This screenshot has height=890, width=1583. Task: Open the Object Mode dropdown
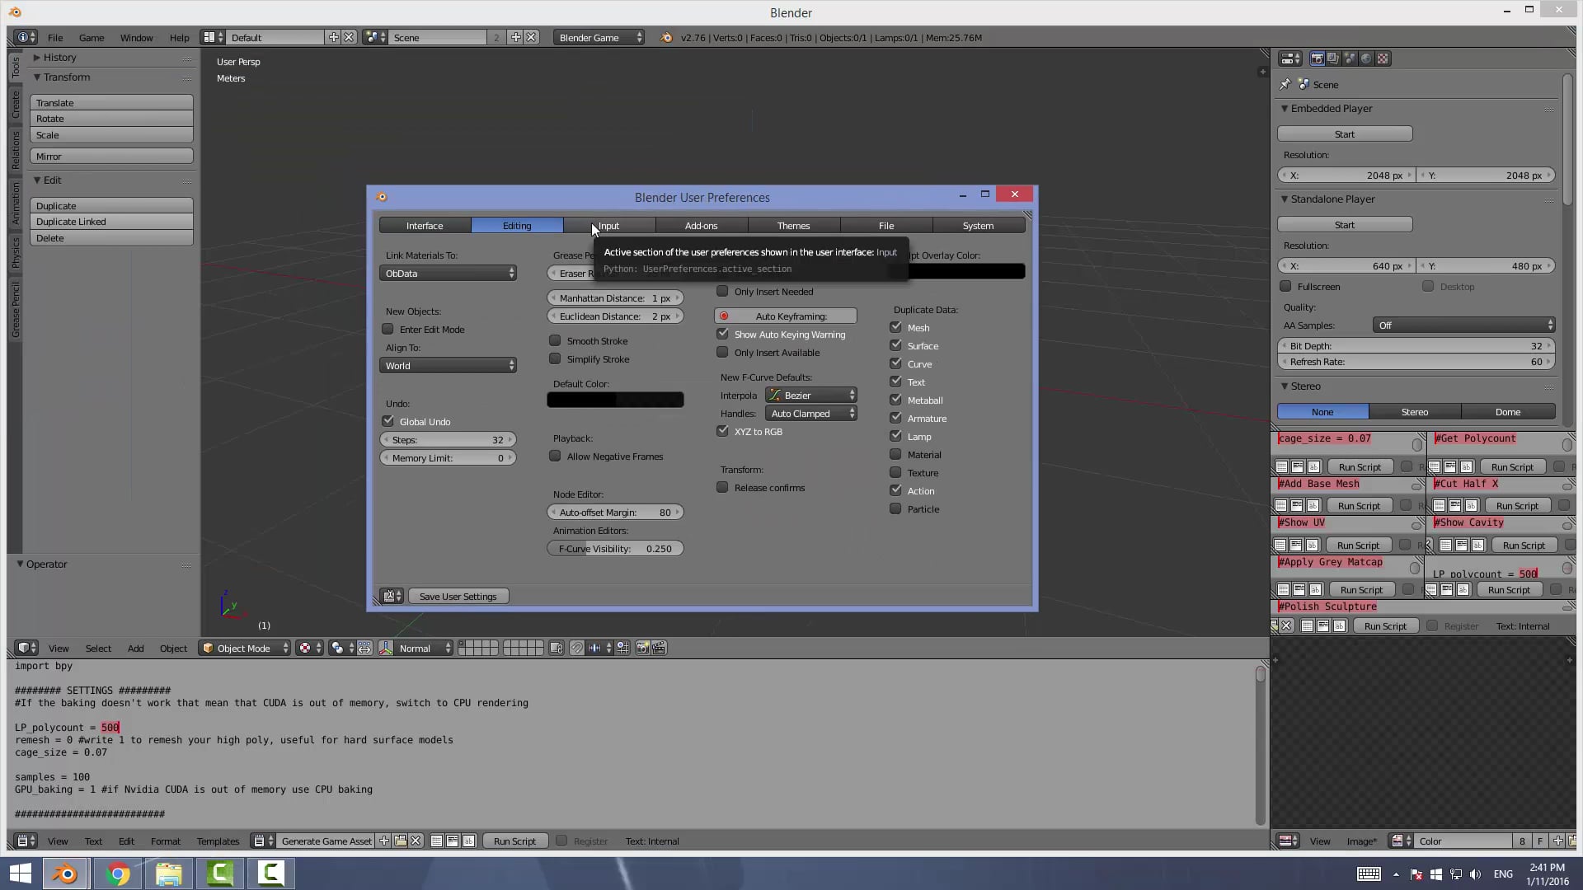coord(244,648)
